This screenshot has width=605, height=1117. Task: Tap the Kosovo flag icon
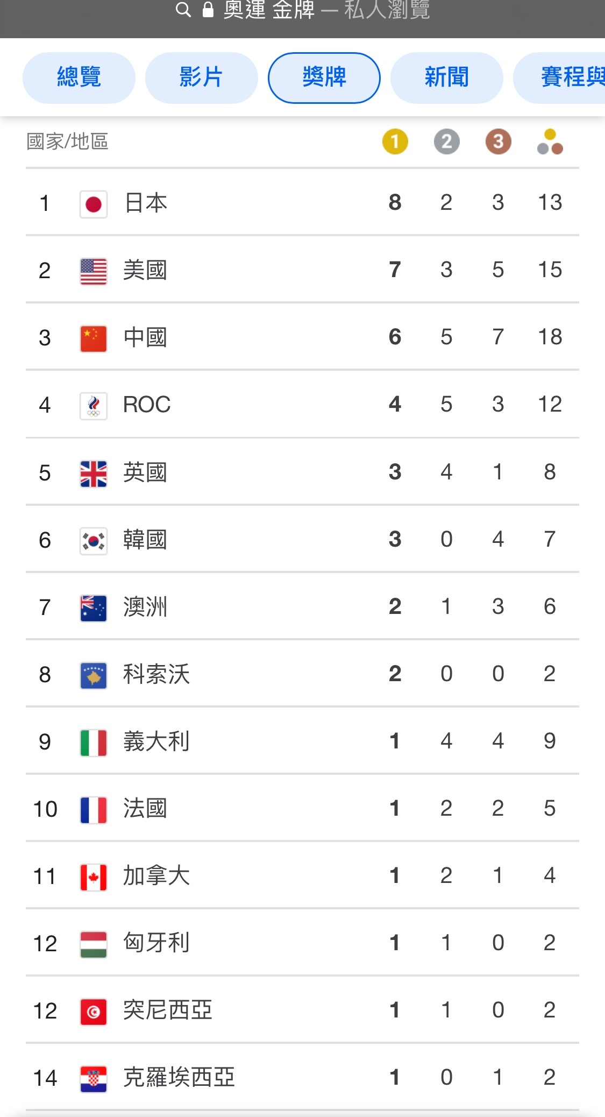pos(94,676)
